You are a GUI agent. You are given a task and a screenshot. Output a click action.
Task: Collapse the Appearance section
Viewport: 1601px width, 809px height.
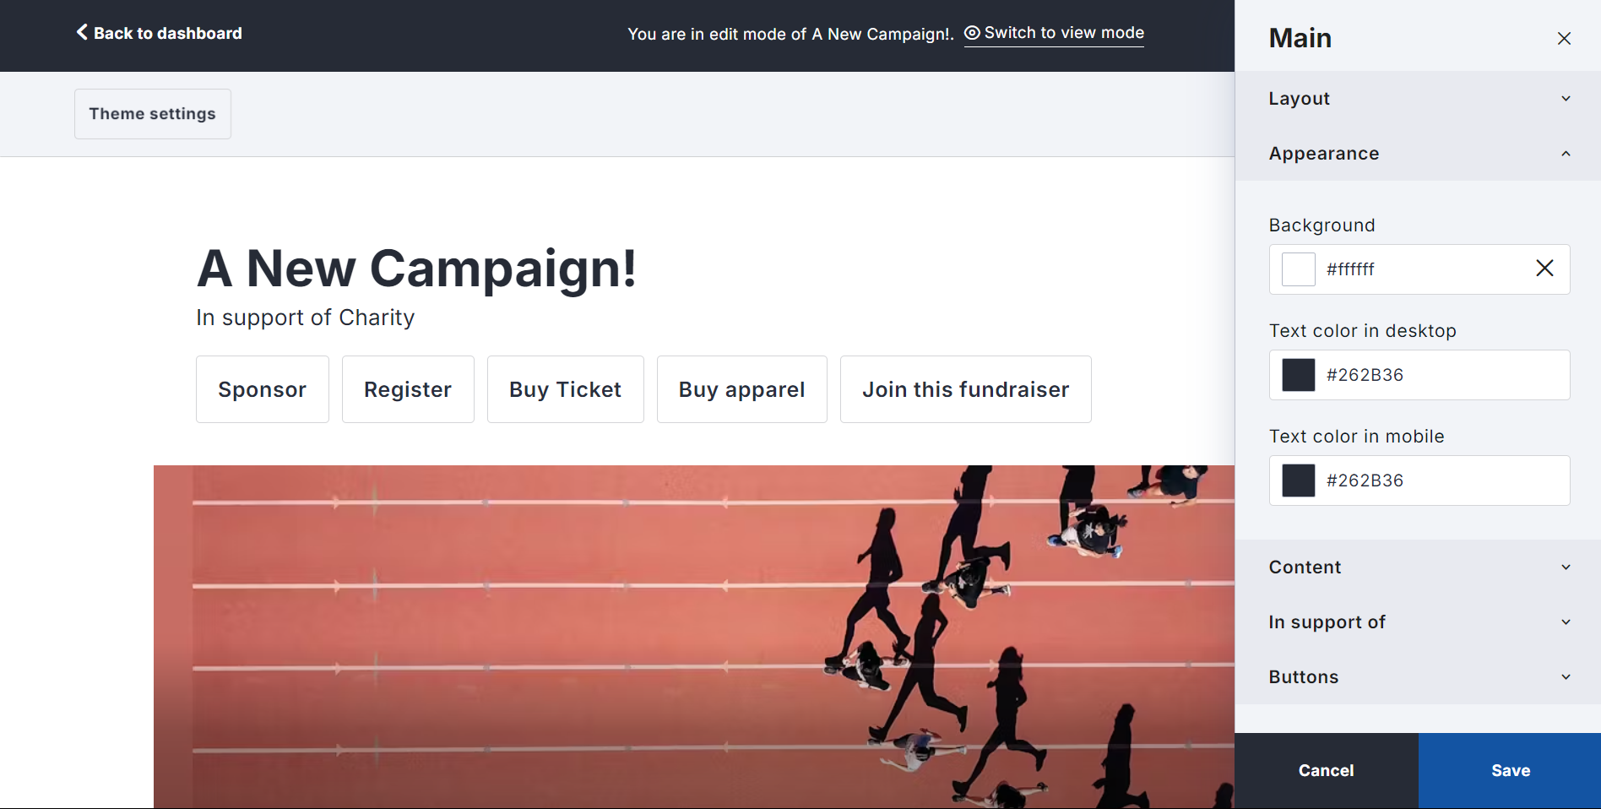(1418, 154)
